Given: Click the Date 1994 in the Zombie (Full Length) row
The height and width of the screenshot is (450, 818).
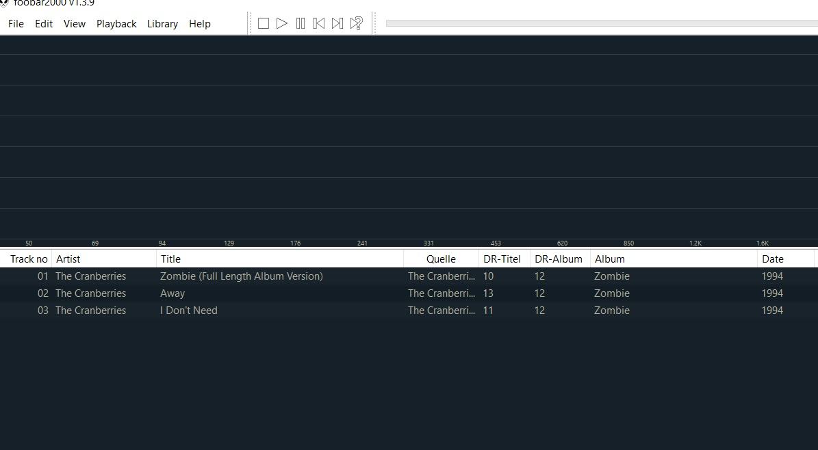Looking at the screenshot, I should (x=772, y=276).
